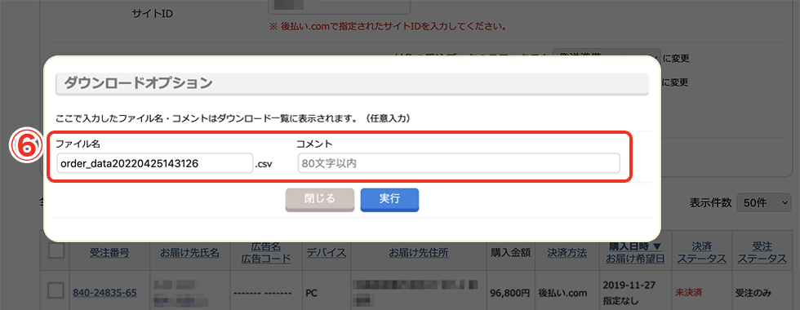The height and width of the screenshot is (310, 800).
Task: Sort by デバイス column header
Action: coord(326,252)
